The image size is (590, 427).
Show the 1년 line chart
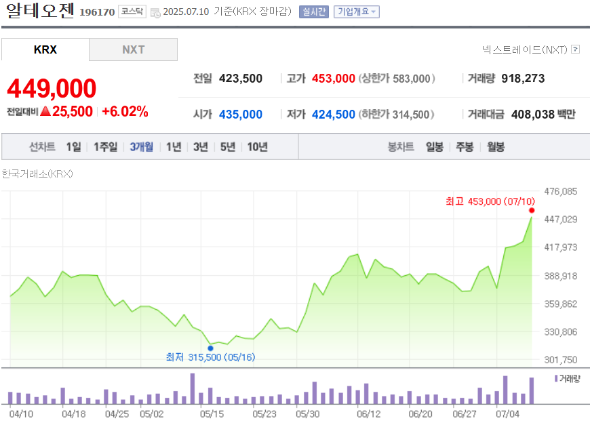(x=174, y=147)
